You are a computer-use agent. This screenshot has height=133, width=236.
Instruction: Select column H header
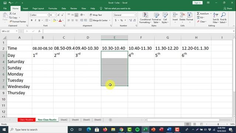(196, 37)
